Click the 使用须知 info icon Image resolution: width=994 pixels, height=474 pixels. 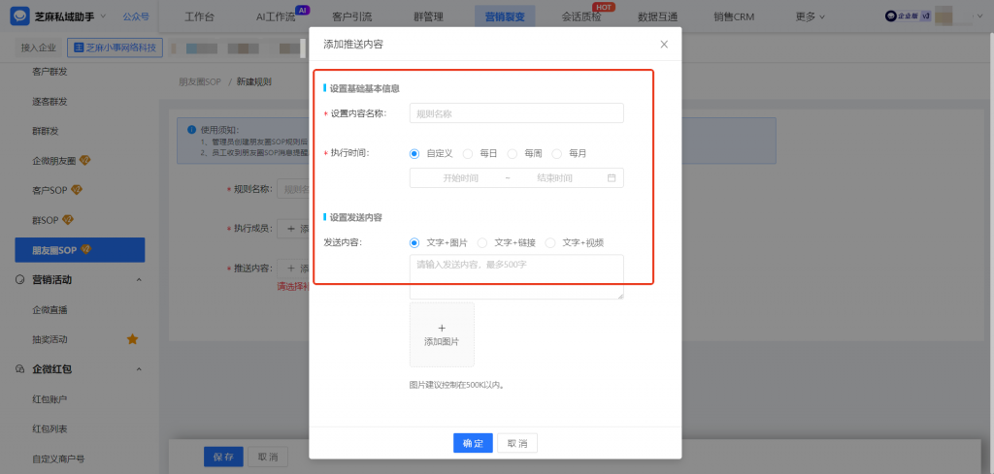191,130
